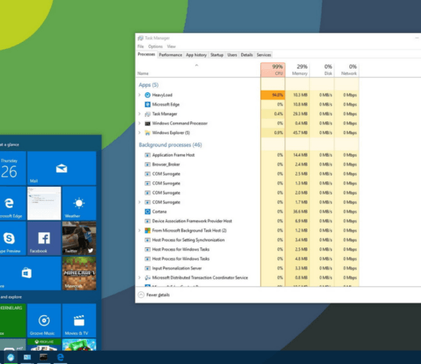Open the Facebook tile
This screenshot has height=364, width=421.
pyautogui.click(x=44, y=239)
